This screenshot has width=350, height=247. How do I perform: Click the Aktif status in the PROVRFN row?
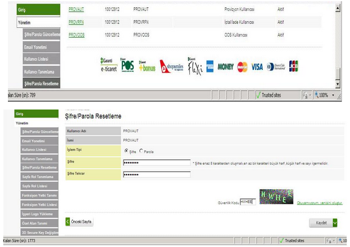pos(281,22)
